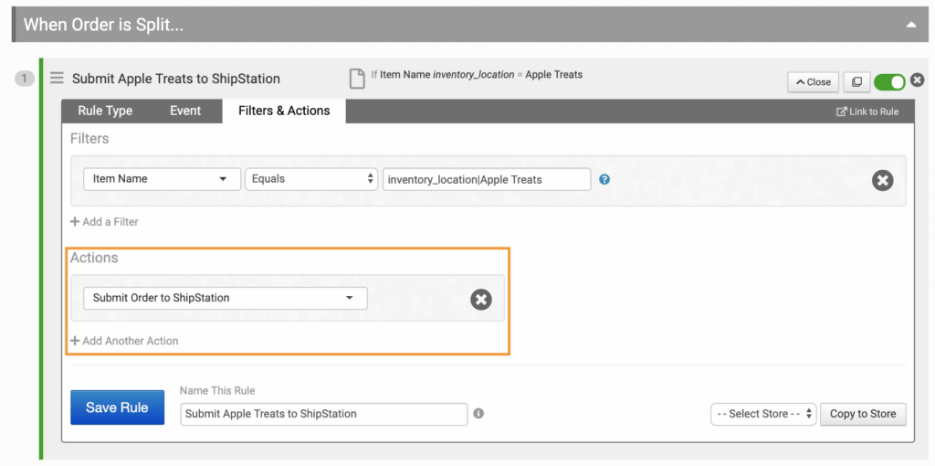
Task: Collapse the When Order is Split section
Action: (x=910, y=25)
